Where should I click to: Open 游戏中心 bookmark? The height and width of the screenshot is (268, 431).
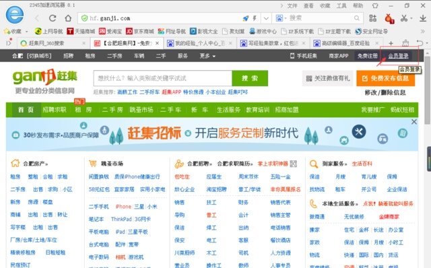pyautogui.click(x=263, y=32)
